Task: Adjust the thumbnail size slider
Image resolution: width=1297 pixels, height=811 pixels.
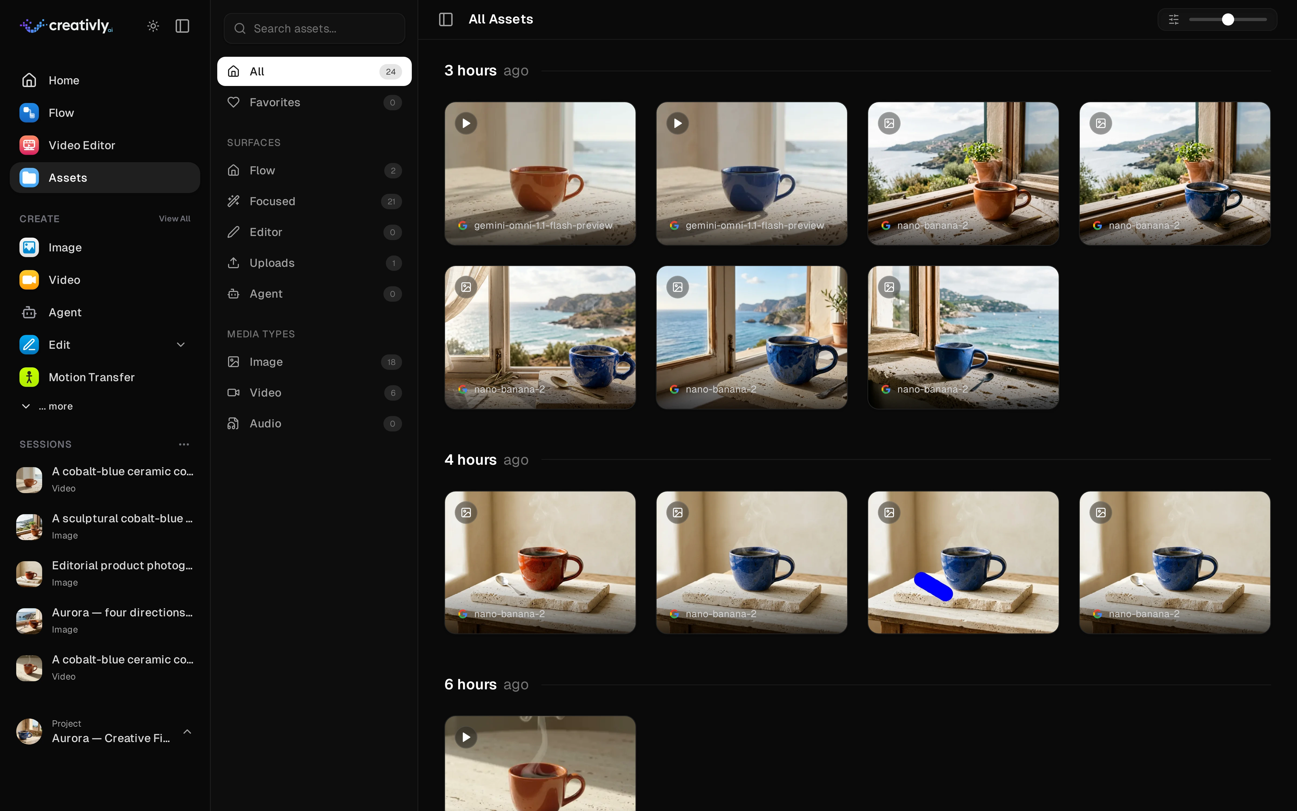Action: [x=1228, y=19]
